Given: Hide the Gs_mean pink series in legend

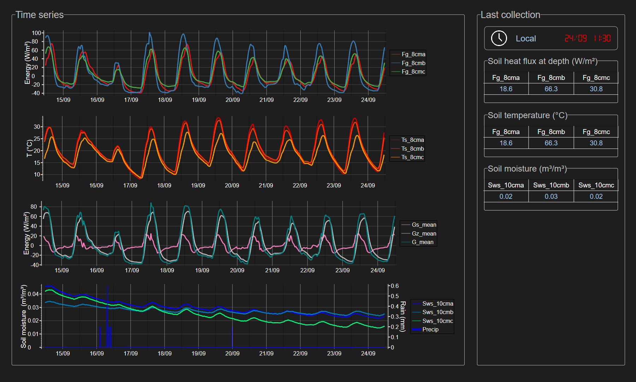Looking at the screenshot, I should pyautogui.click(x=424, y=225).
